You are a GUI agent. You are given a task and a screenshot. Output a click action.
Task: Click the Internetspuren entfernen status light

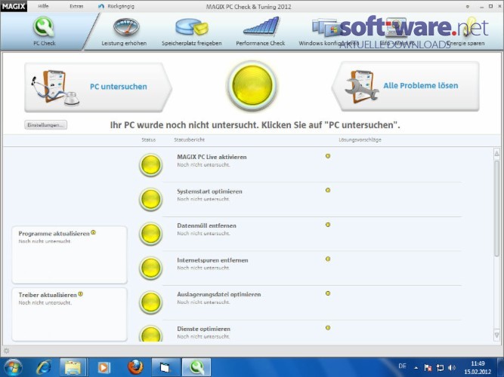[150, 268]
